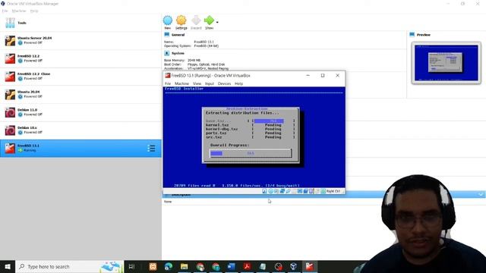Screen dimensions: 486x273
Task: Click the base.txz progress bar
Action: pyautogui.click(x=273, y=121)
